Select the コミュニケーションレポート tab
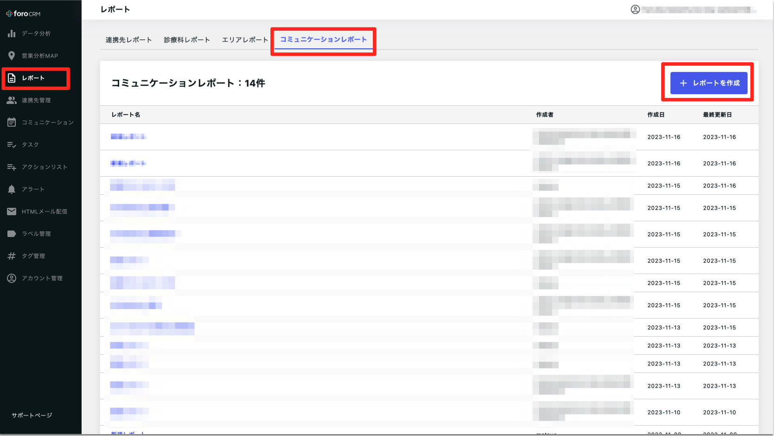Screen dimensions: 774x436 (323, 40)
